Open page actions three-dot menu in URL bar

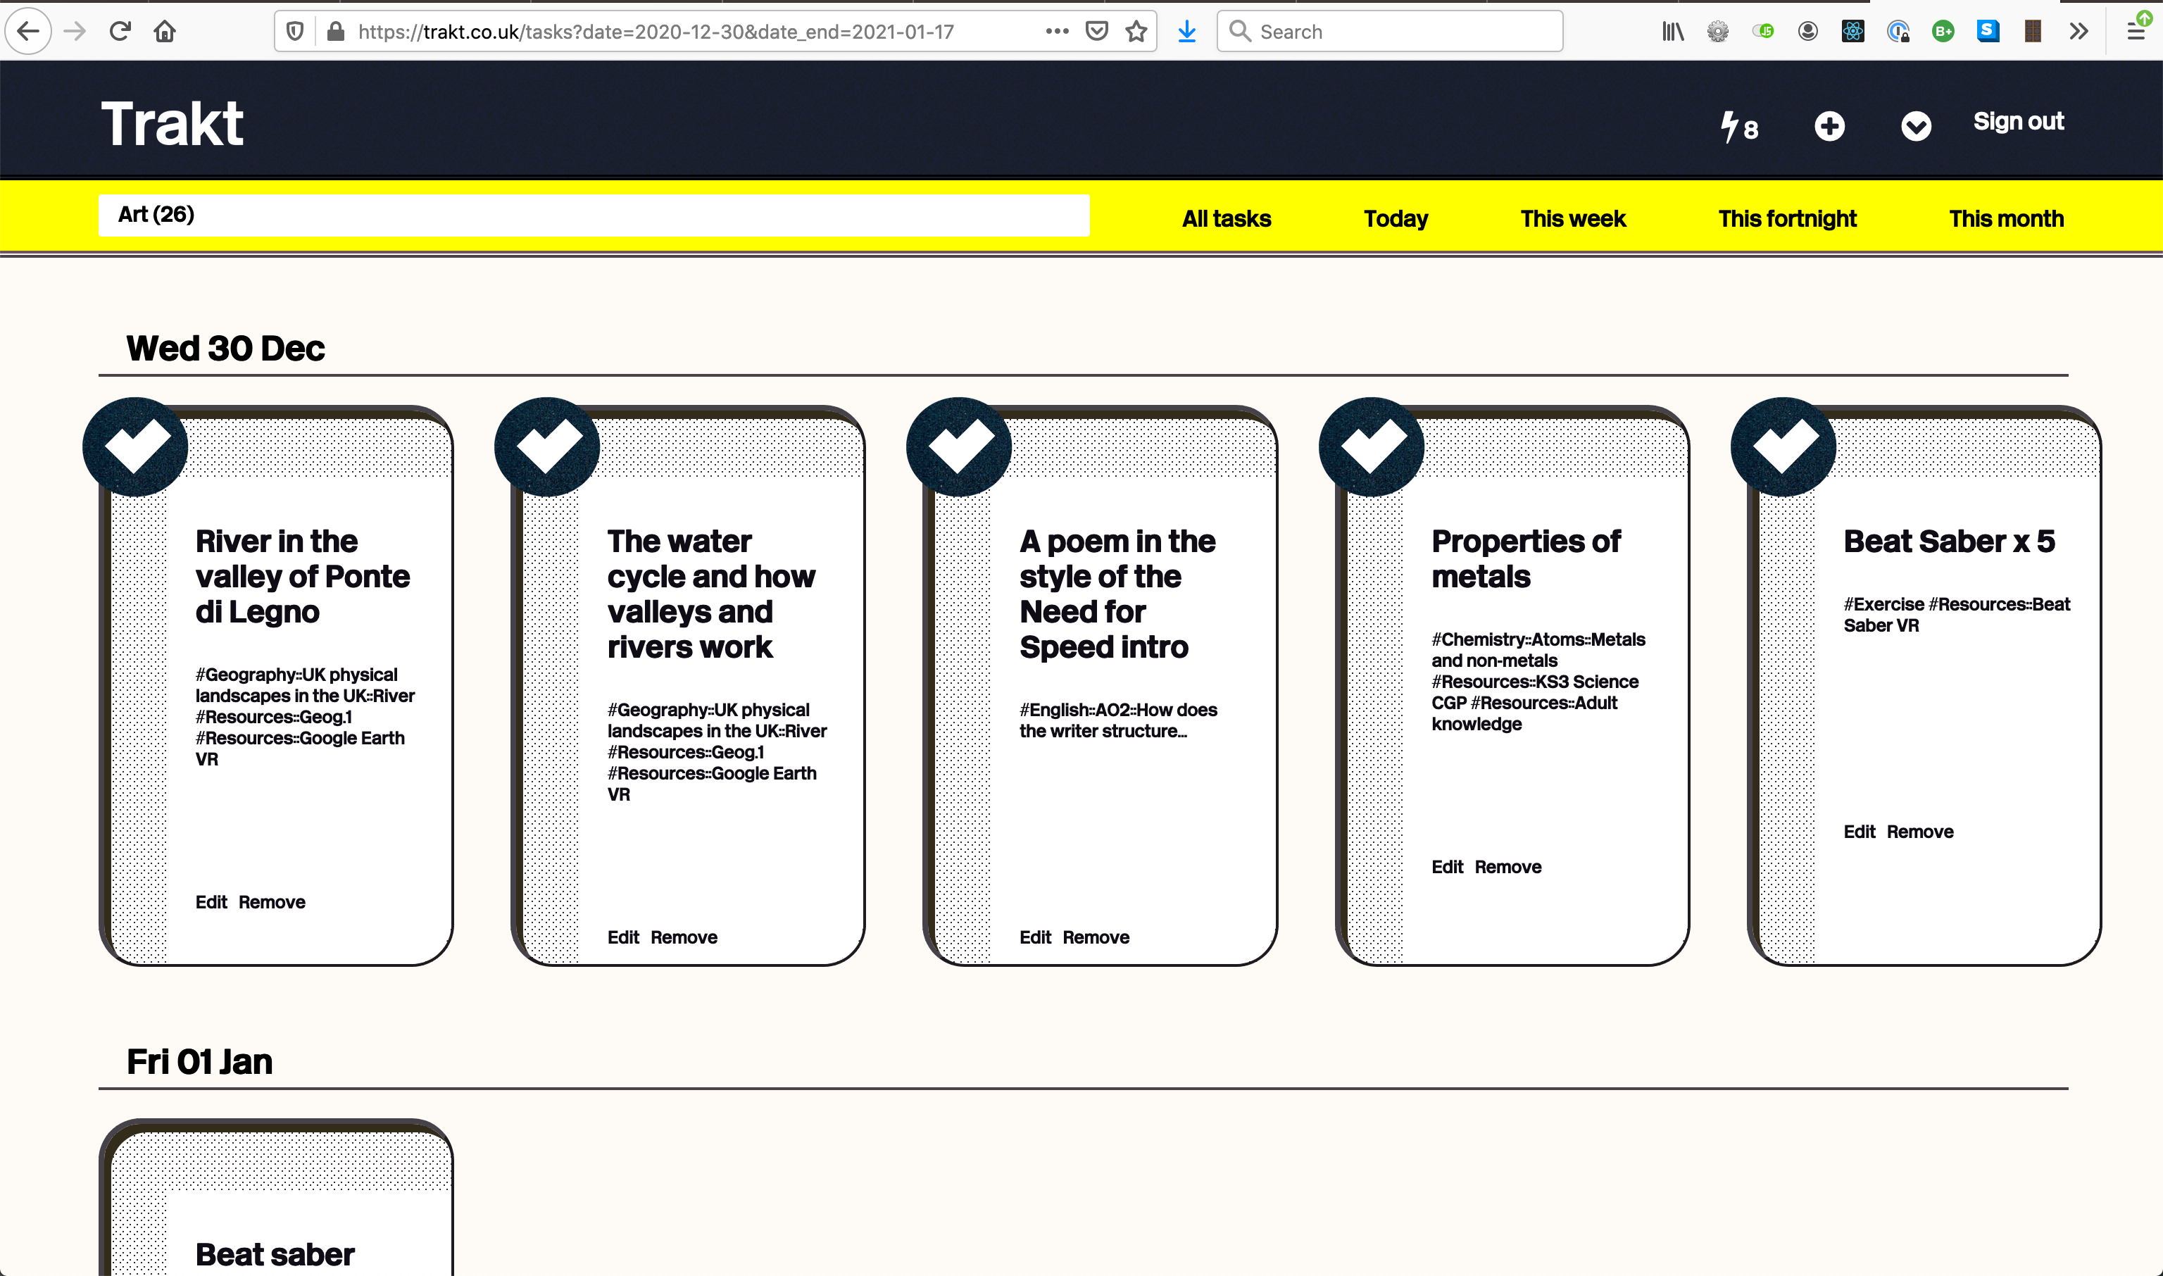[1057, 32]
